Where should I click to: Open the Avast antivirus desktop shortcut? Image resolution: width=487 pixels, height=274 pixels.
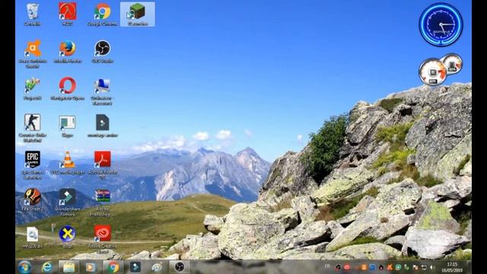[32, 53]
